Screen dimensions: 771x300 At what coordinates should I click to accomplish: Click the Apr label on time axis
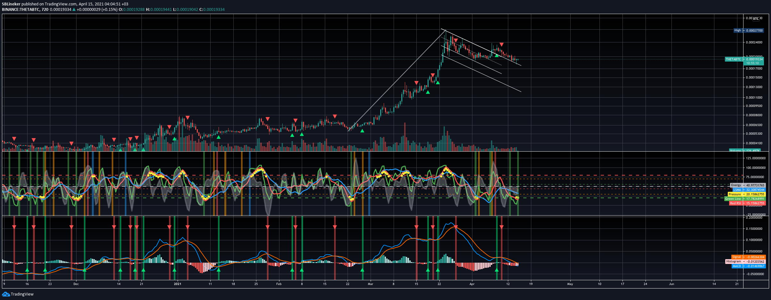[x=472, y=284]
